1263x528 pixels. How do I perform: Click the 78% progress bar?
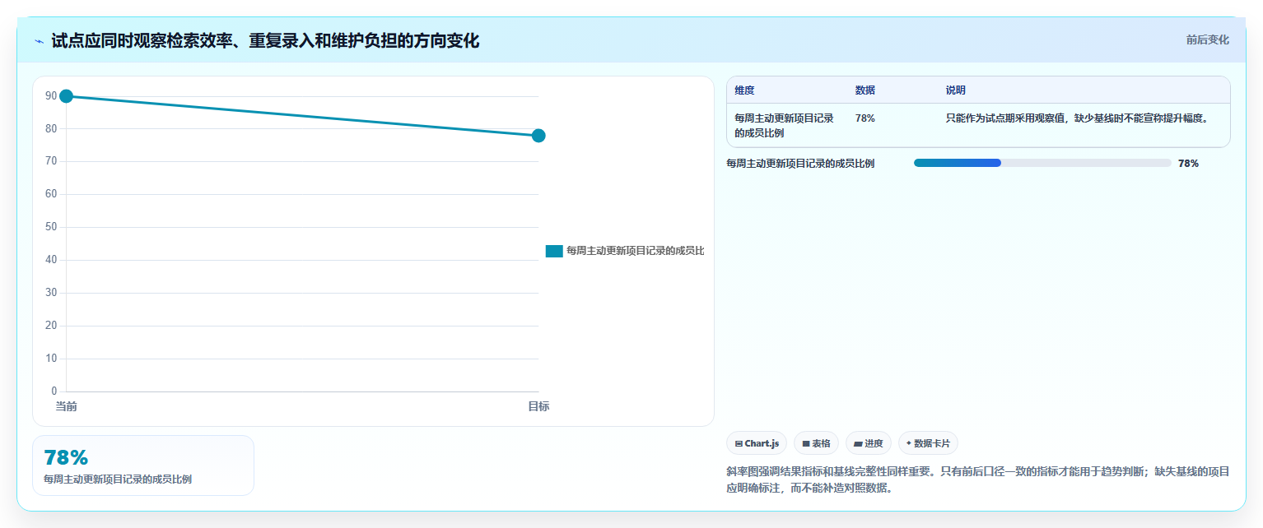coord(1042,163)
